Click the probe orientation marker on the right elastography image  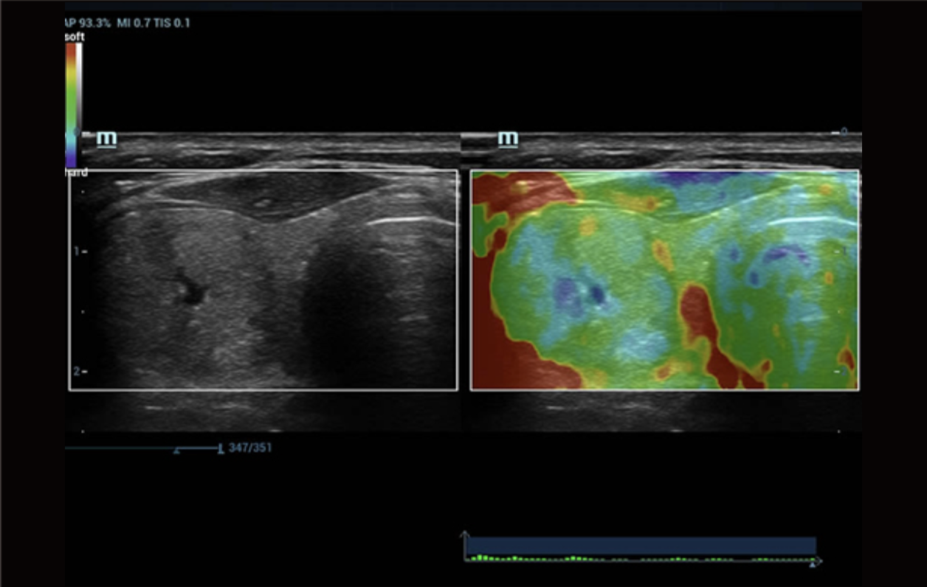click(x=508, y=139)
